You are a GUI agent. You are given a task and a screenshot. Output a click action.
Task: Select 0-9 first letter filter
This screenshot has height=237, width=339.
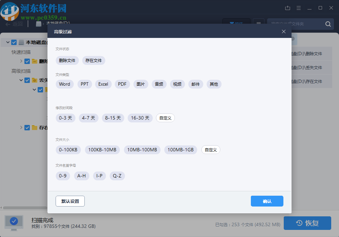[63, 176]
